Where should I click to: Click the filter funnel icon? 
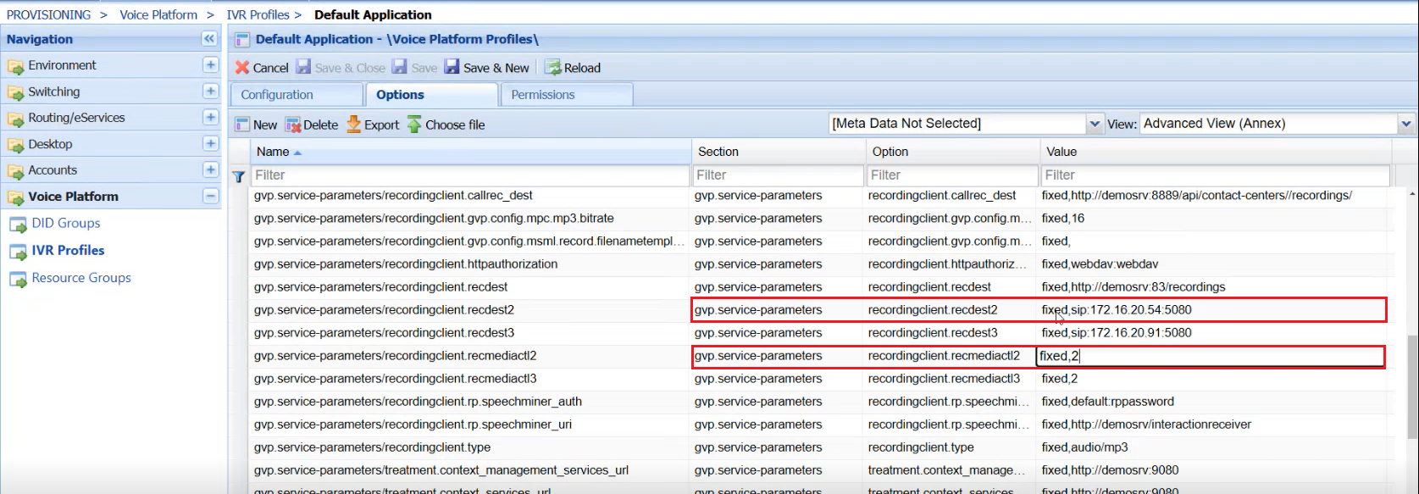239,176
